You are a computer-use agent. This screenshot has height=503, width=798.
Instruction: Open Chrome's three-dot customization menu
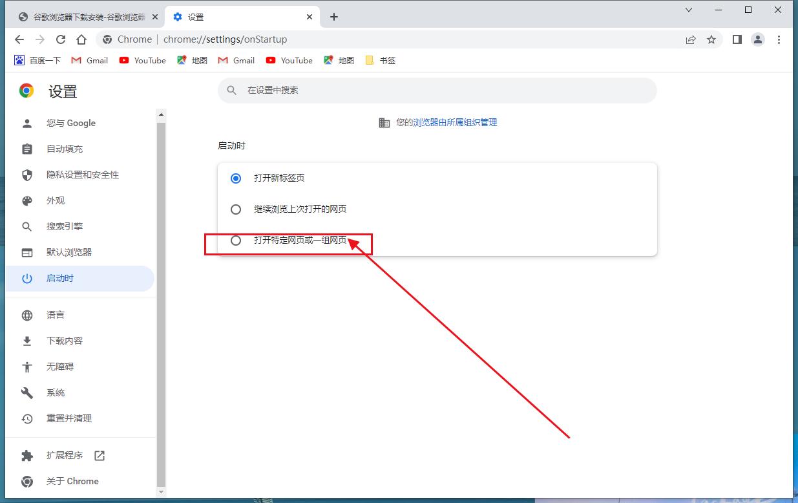pyautogui.click(x=779, y=39)
